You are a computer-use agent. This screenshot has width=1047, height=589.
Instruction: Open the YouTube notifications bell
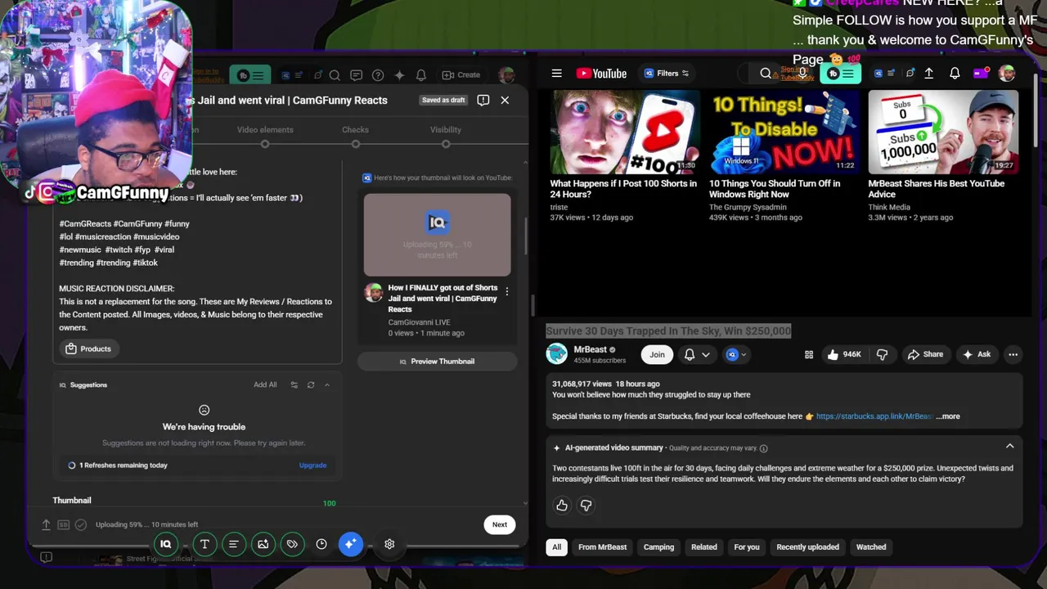point(955,74)
